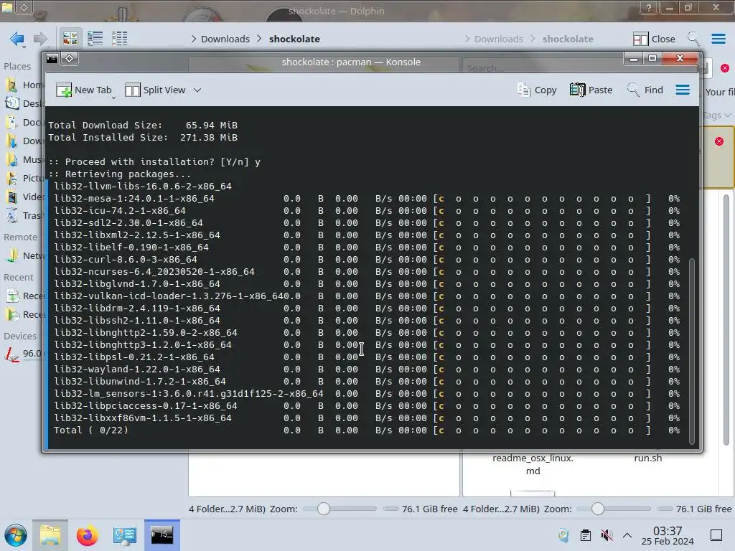735x551 pixels.
Task: Click the Konsole terminal taskbar icon
Action: [x=161, y=535]
